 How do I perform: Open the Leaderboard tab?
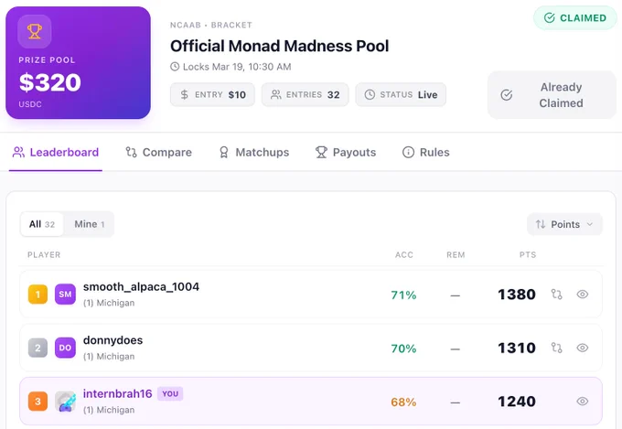56,153
